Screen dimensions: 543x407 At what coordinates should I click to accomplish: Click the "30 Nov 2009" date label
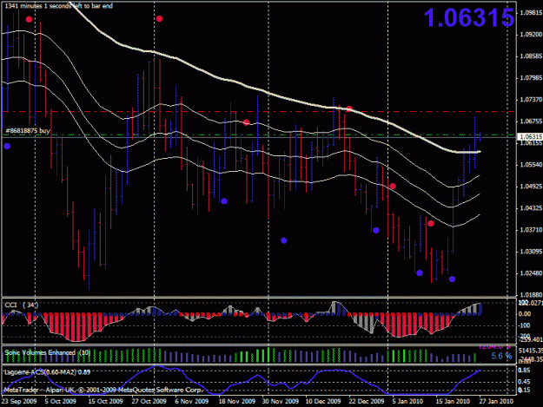(280, 402)
